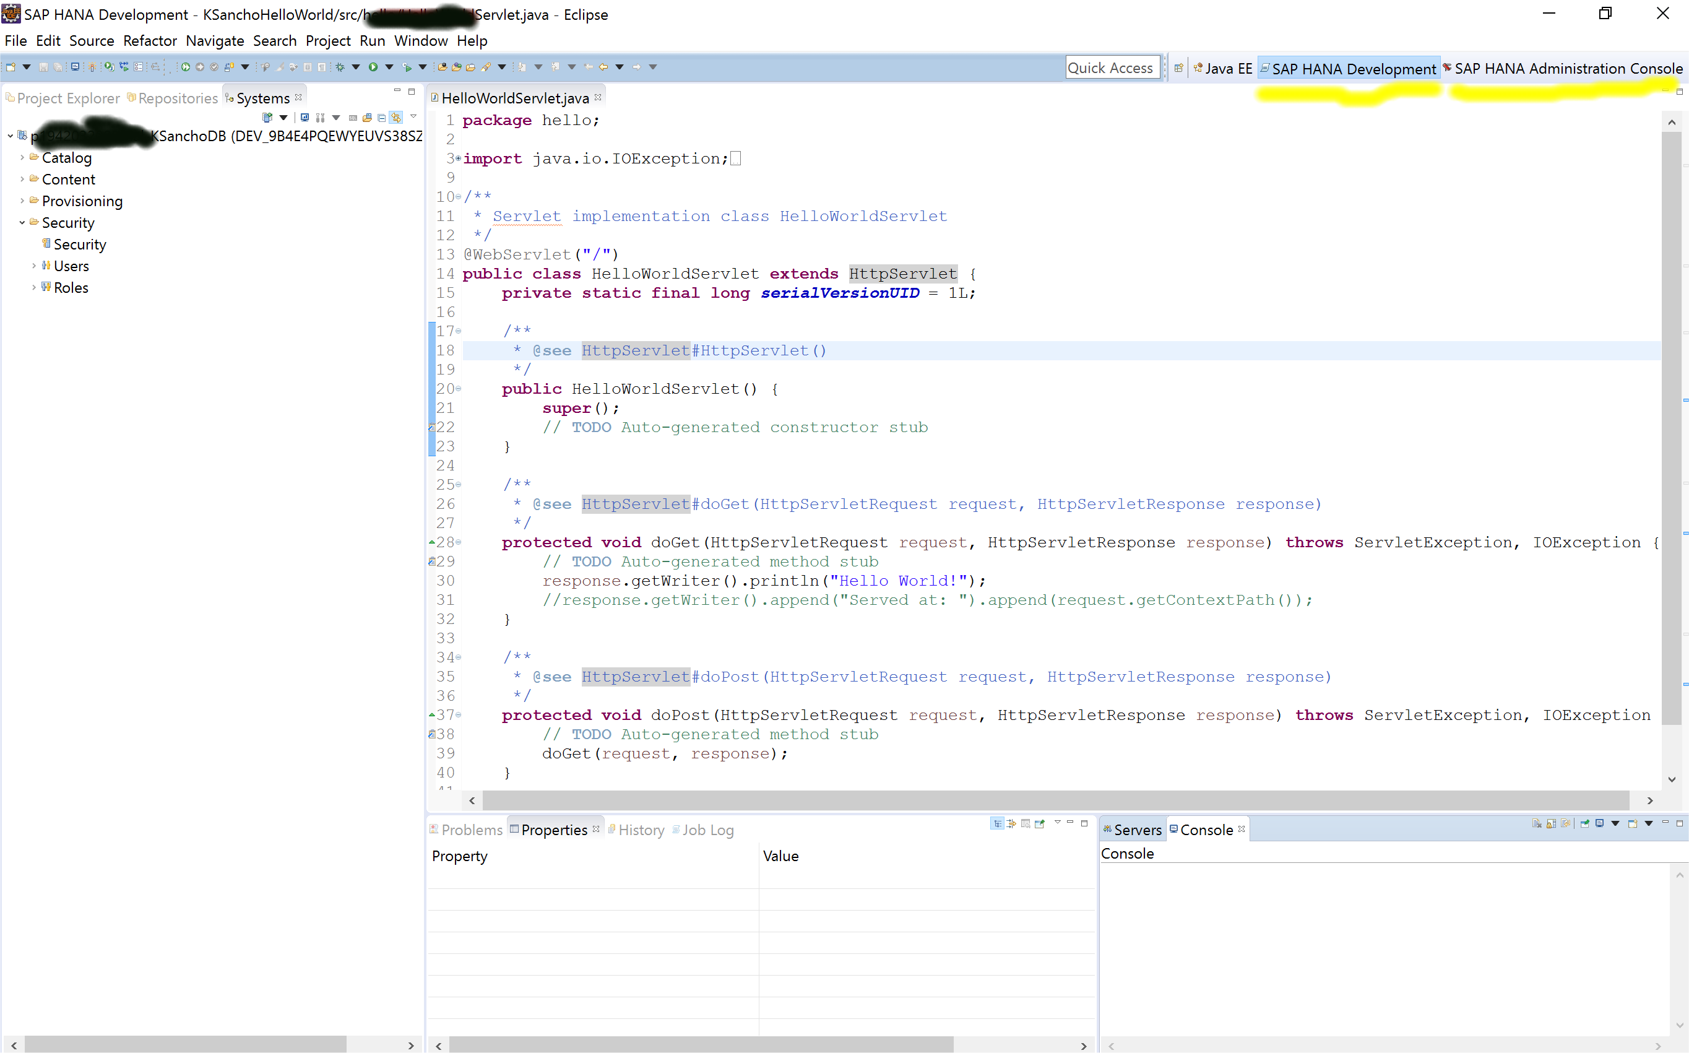Image resolution: width=1689 pixels, height=1053 pixels.
Task: Switch to the Project Explorer tab
Action: point(62,98)
